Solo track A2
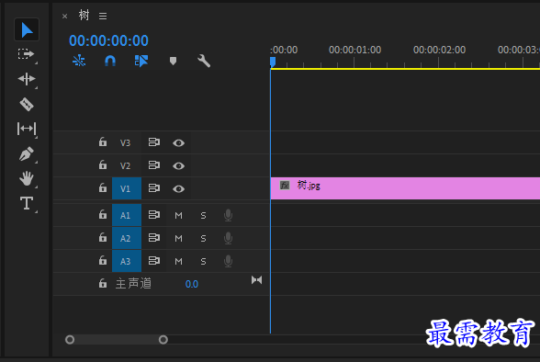 203,238
